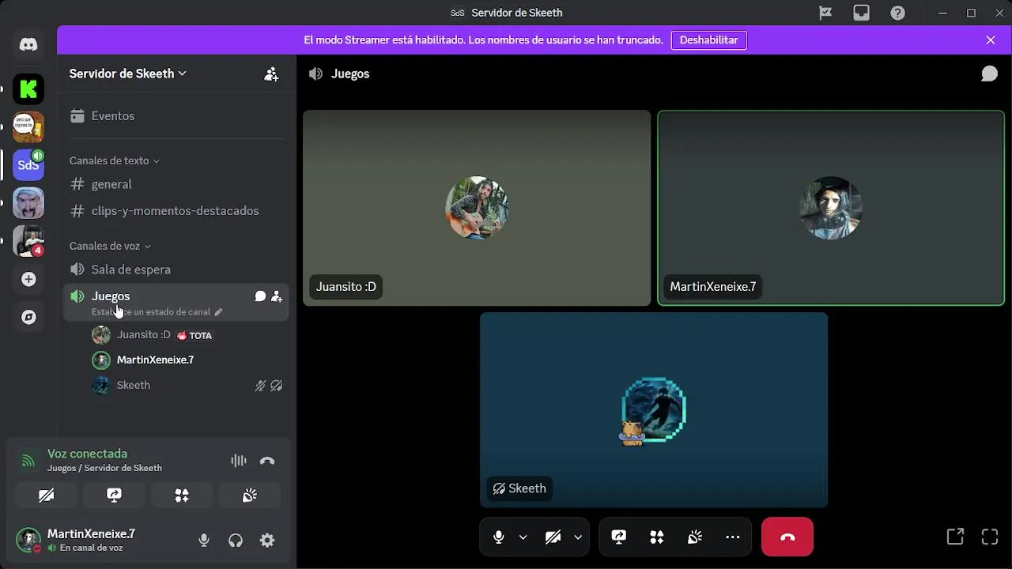Enter full screen call view
Viewport: 1012px width, 569px height.
[990, 537]
